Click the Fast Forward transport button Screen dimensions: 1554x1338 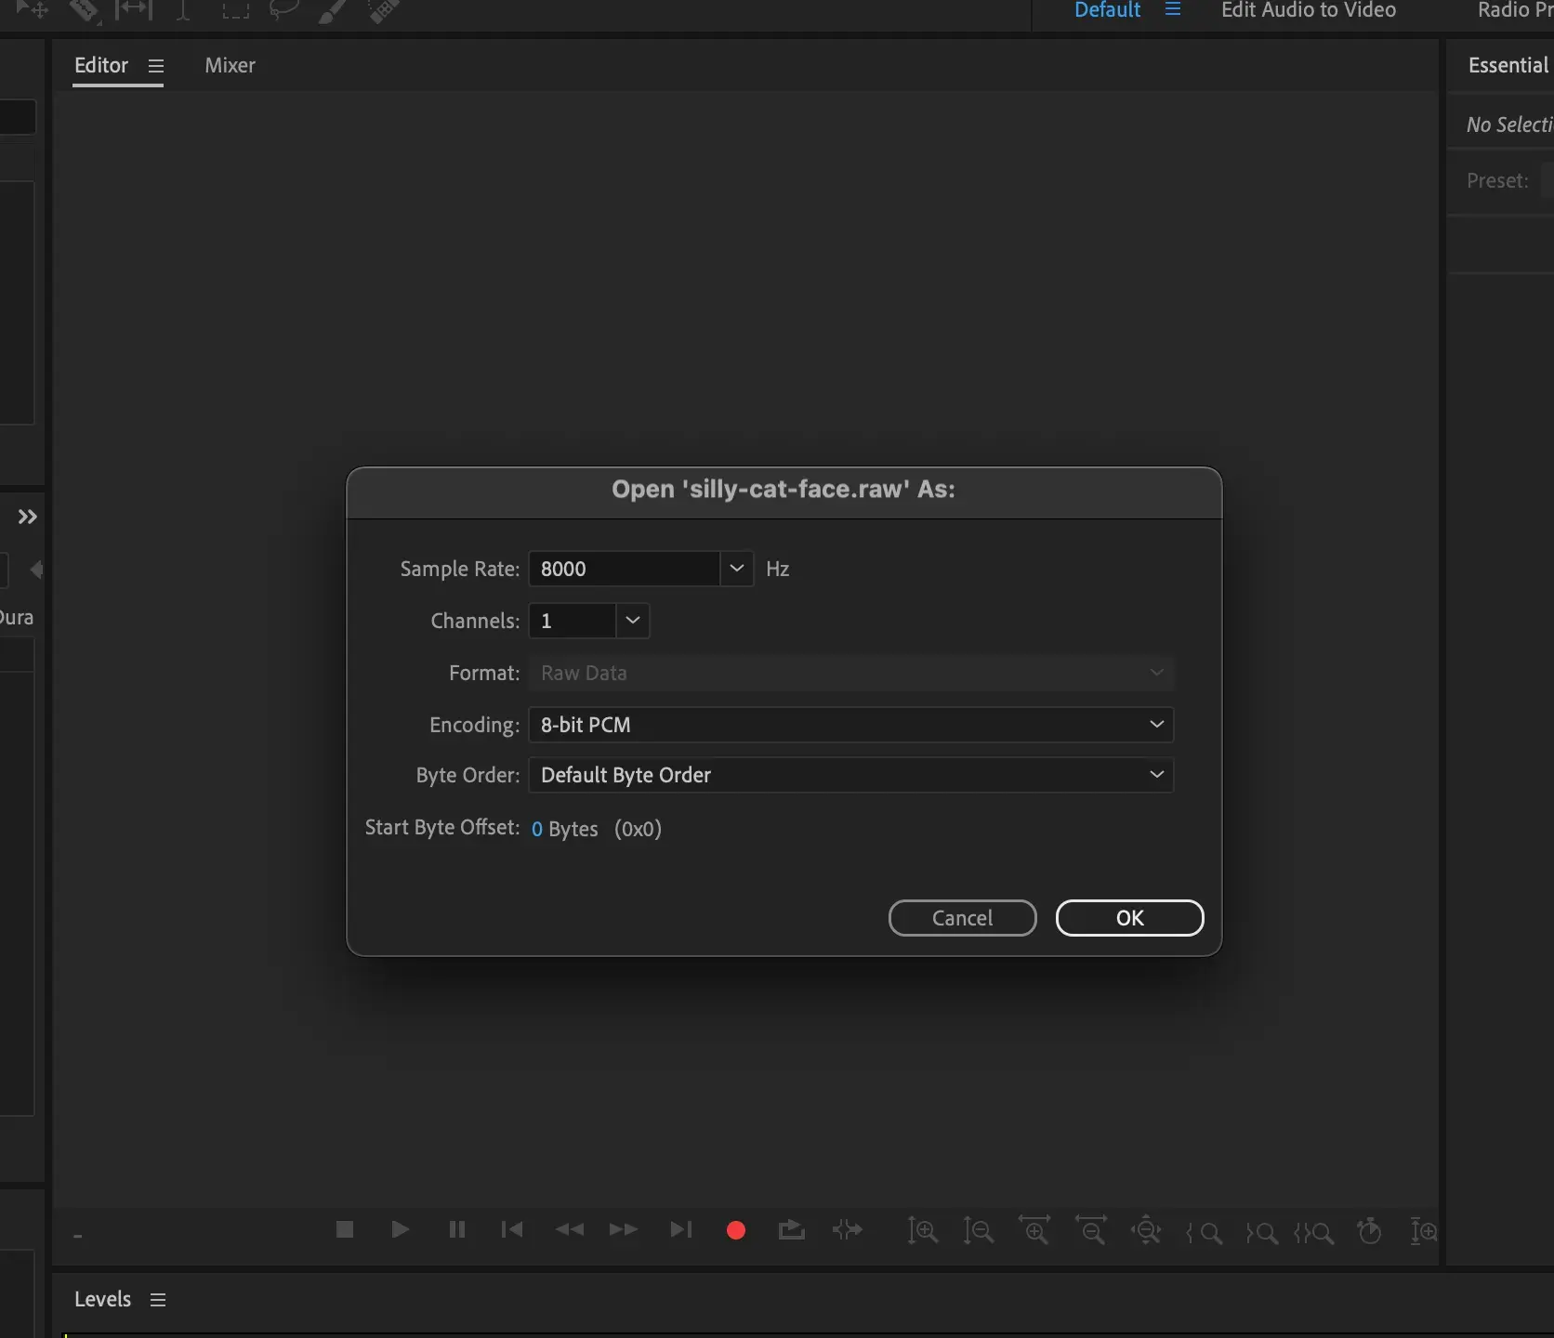pyautogui.click(x=624, y=1229)
